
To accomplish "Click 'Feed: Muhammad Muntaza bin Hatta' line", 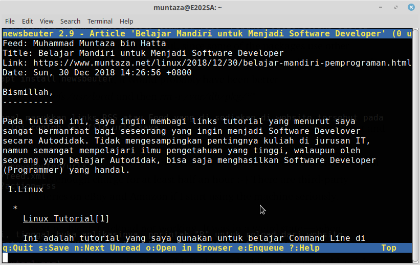I will (84, 43).
